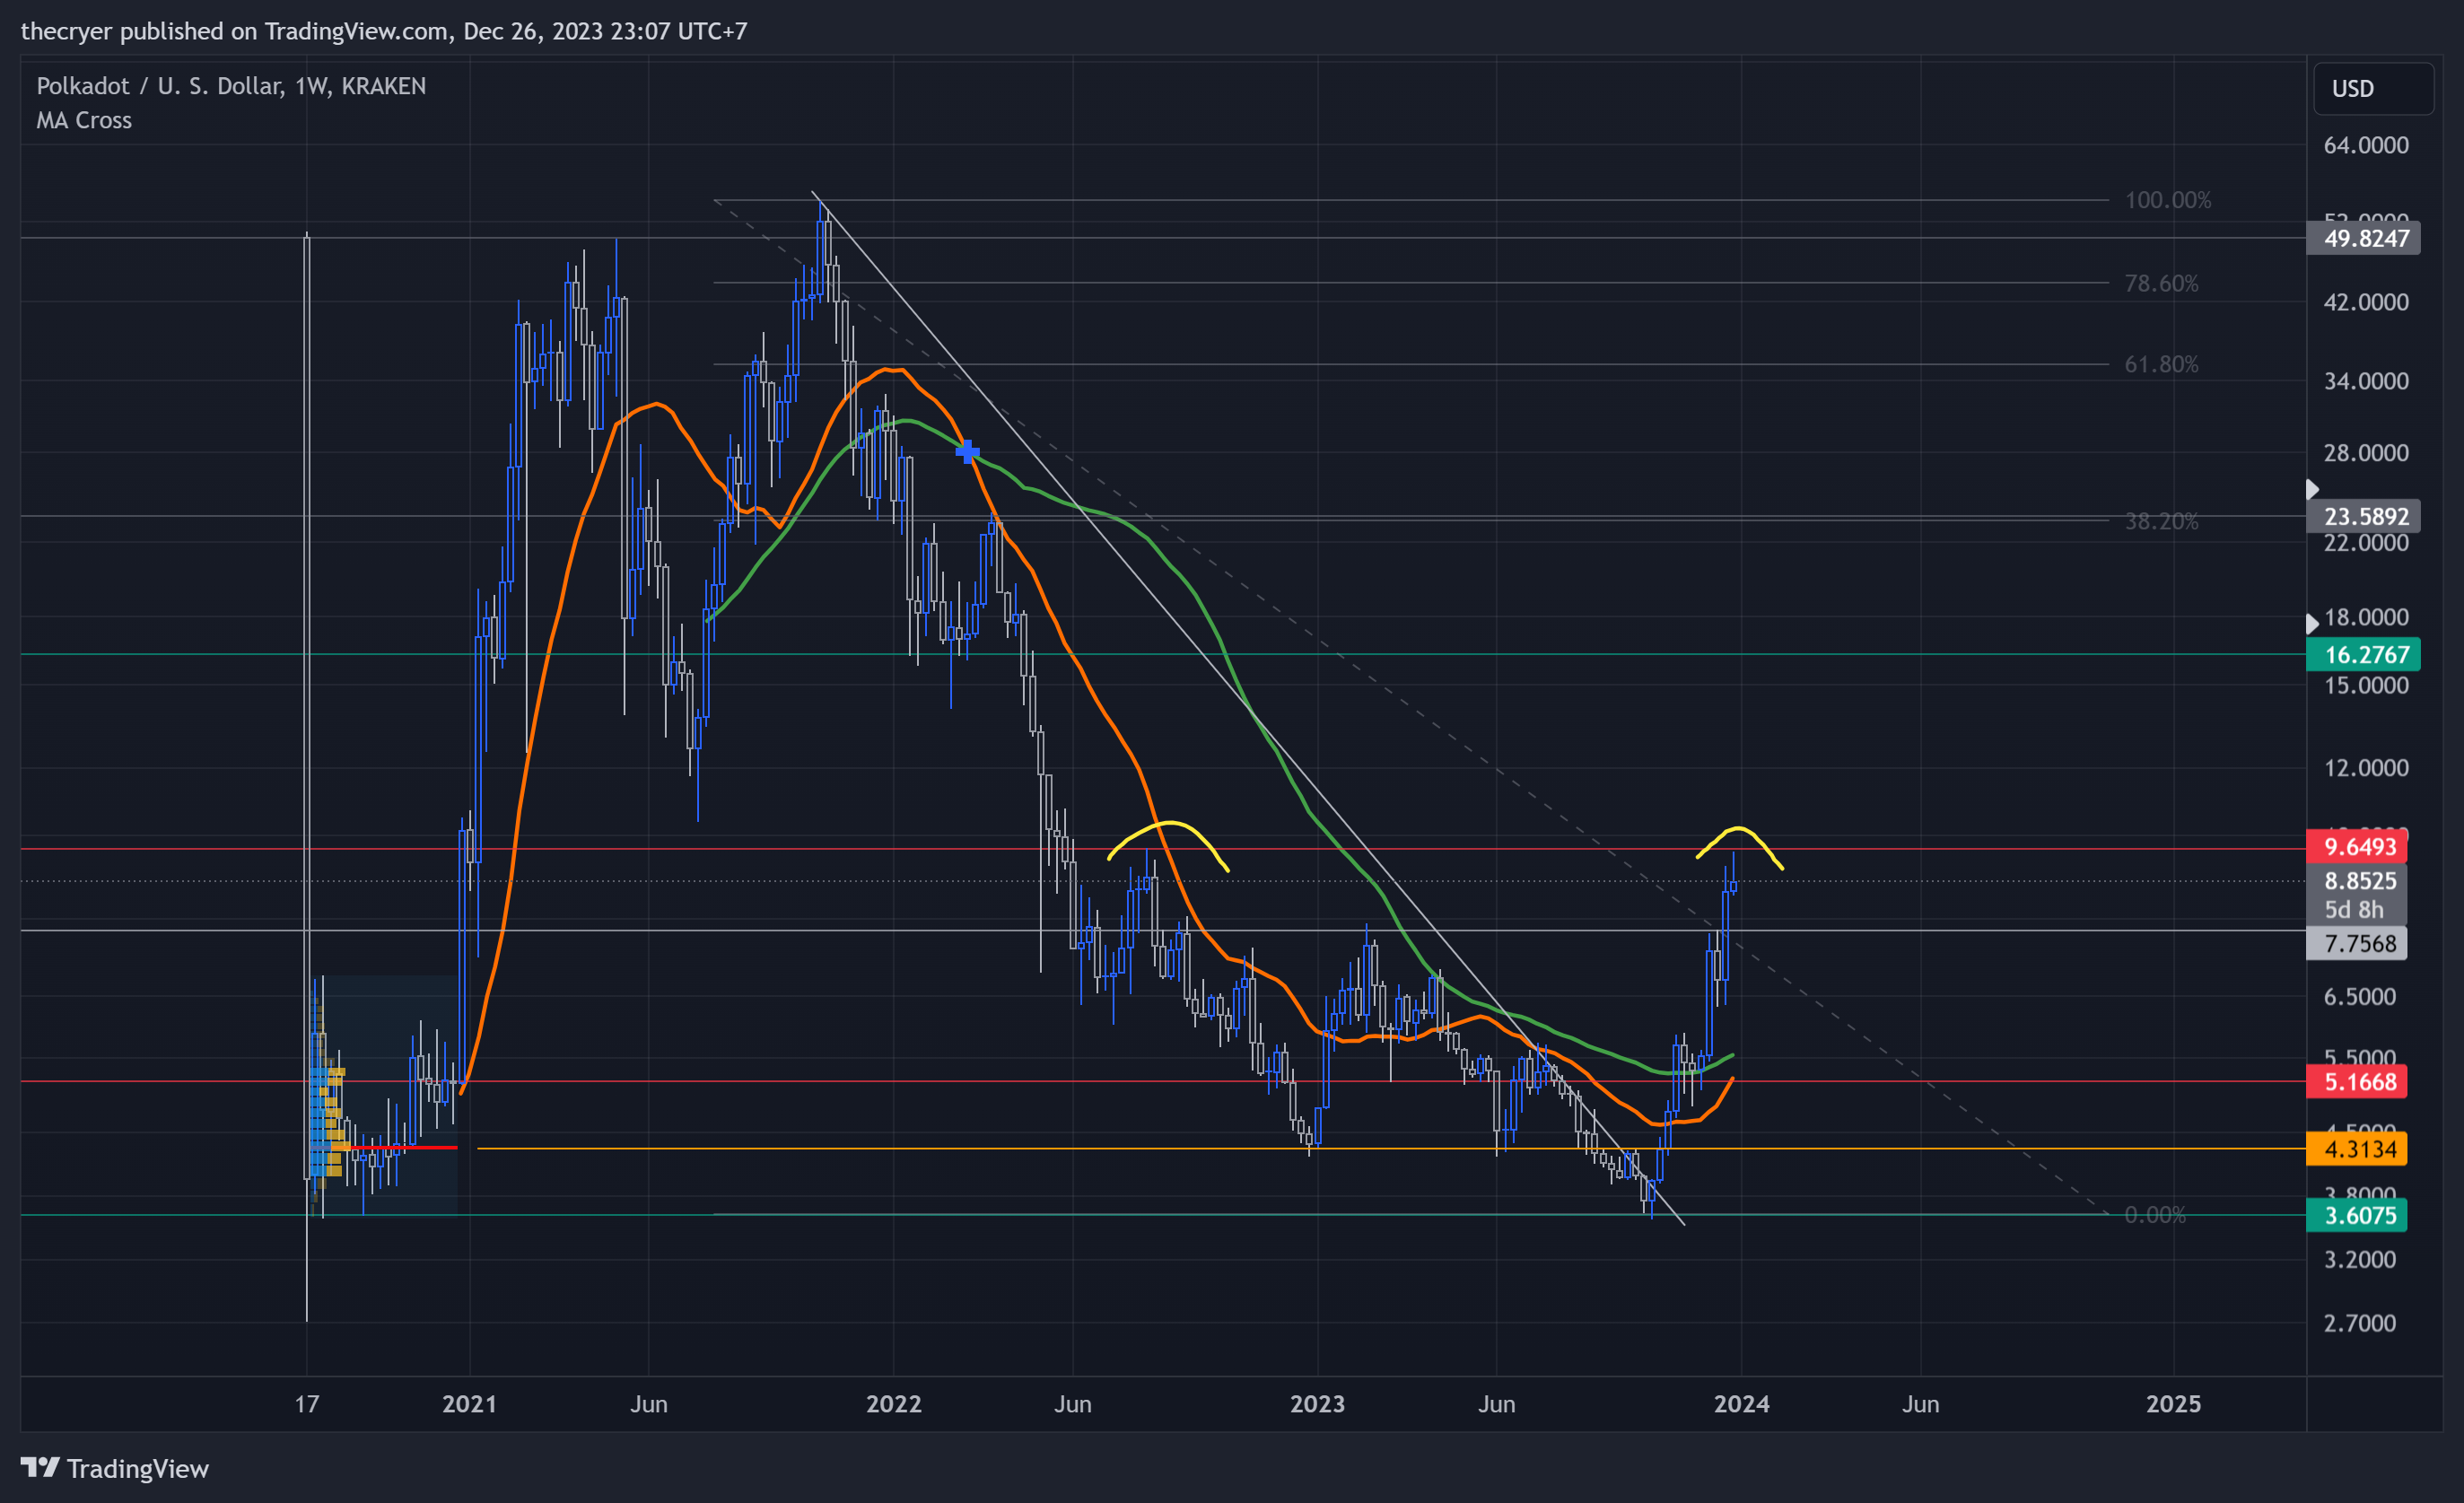
Task: Select the red 9.6493 price label
Action: click(2356, 847)
